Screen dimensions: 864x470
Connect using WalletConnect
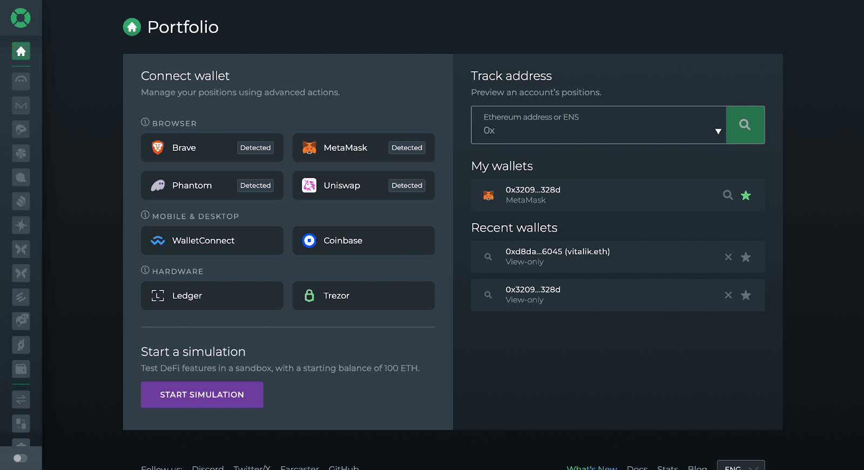(x=212, y=240)
